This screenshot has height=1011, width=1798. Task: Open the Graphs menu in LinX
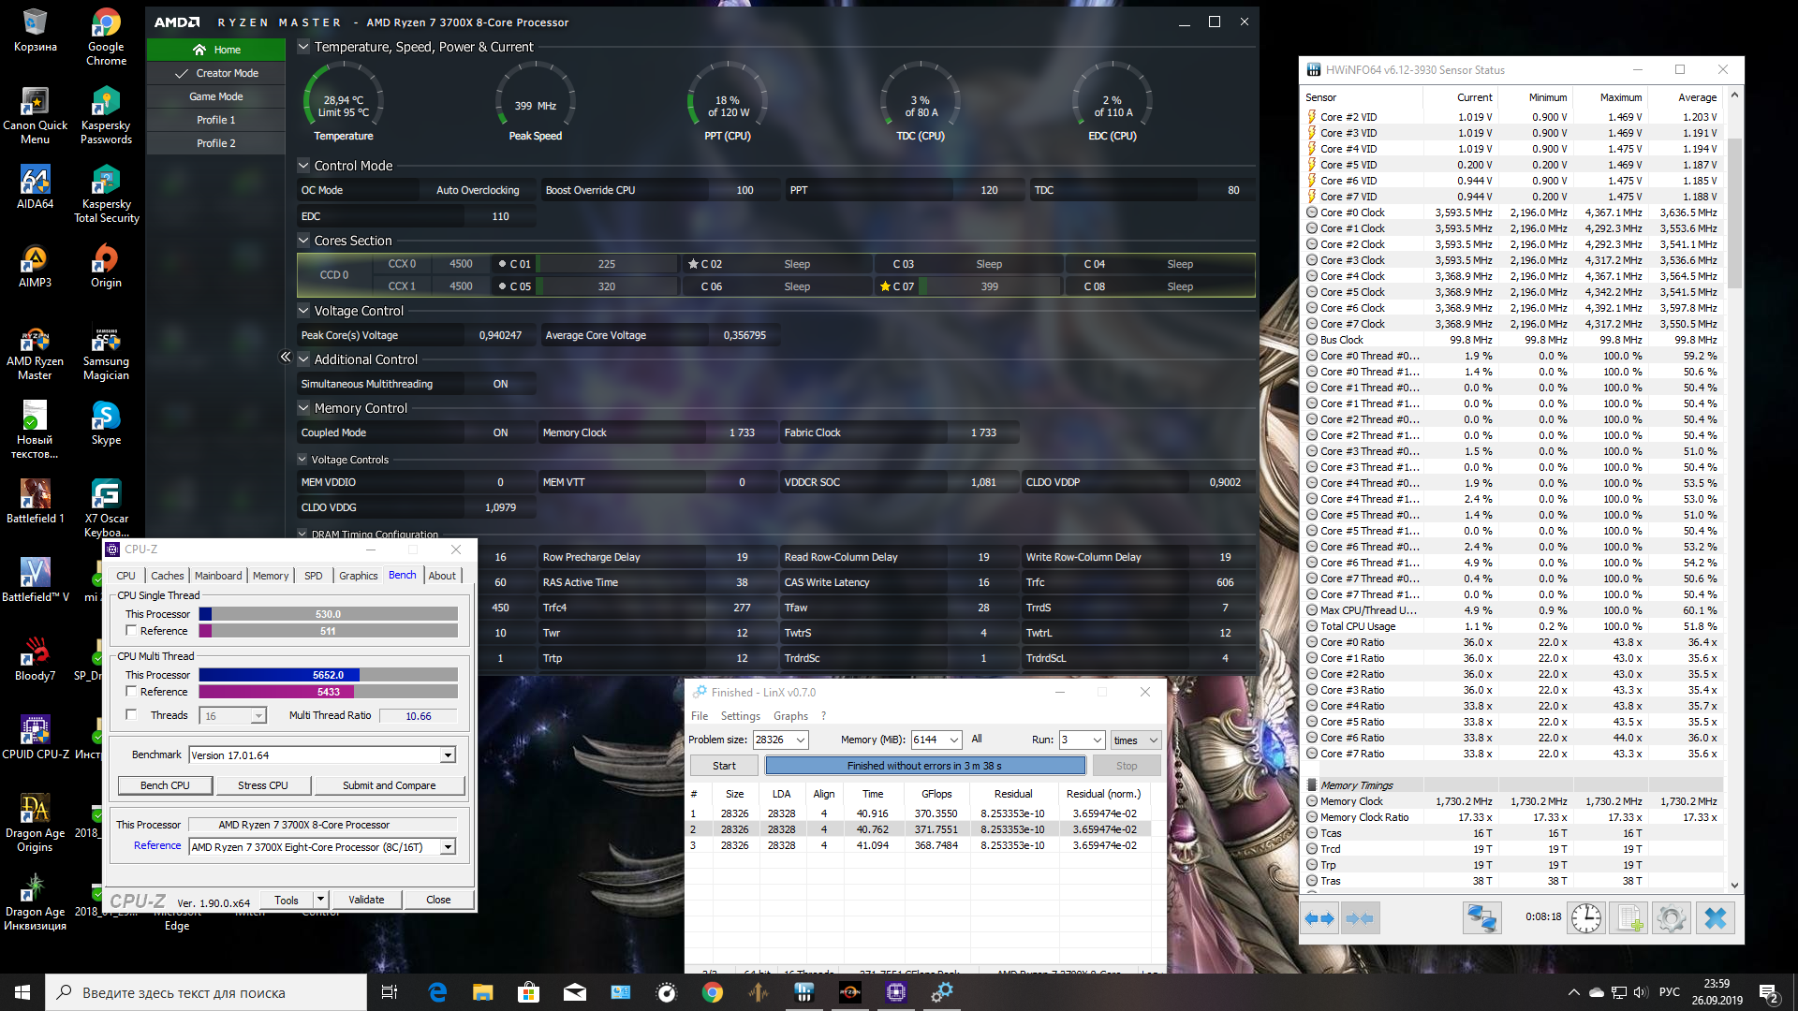(790, 716)
